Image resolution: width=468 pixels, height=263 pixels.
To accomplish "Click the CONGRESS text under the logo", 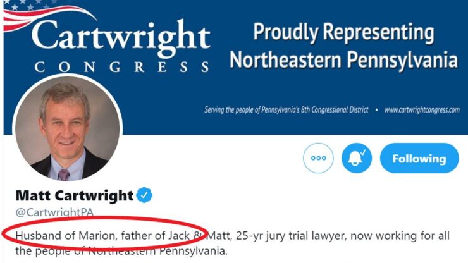I will point(121,68).
